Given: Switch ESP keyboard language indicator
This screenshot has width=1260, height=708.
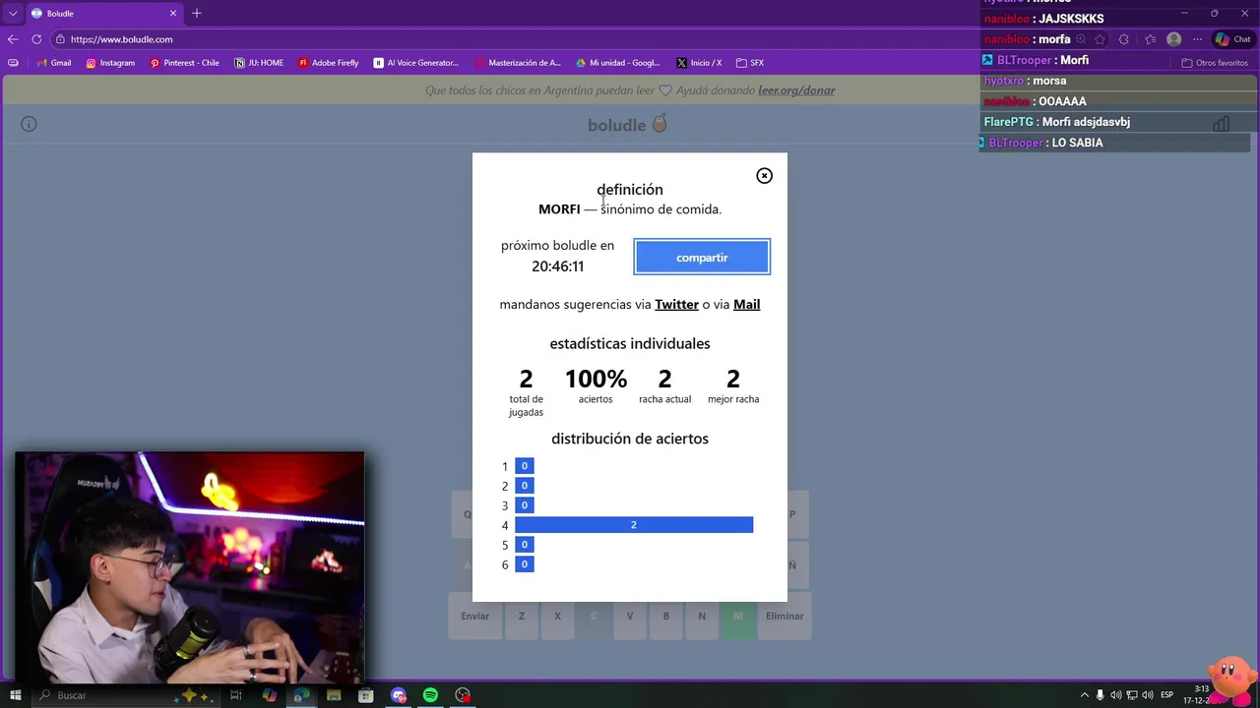Looking at the screenshot, I should tap(1167, 695).
